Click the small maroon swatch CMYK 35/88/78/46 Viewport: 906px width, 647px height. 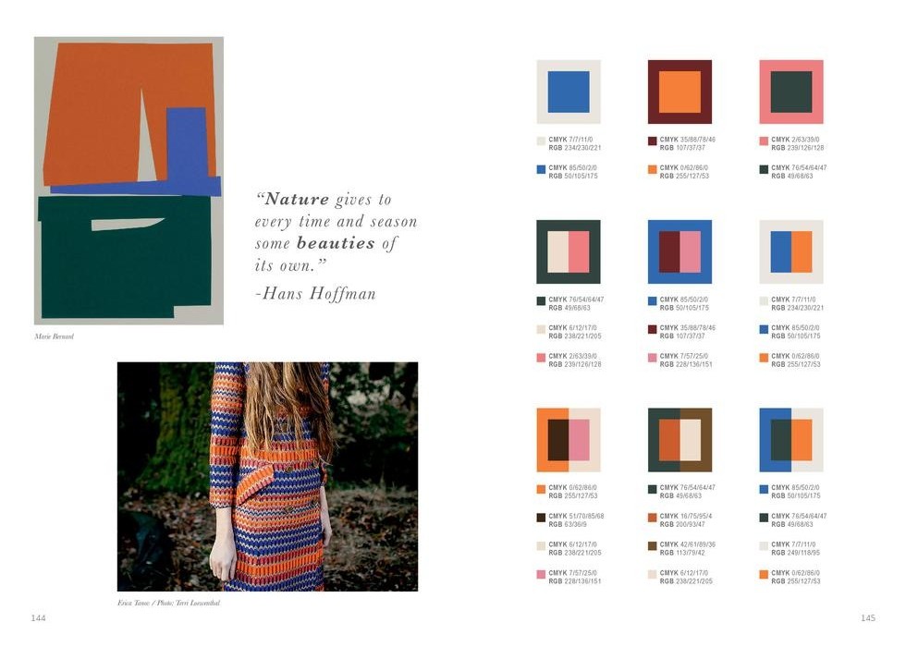coord(653,140)
